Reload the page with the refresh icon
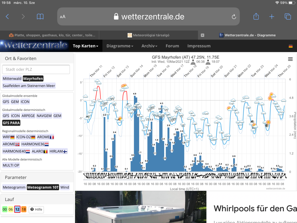Screen dimensions: 297x223 [x=234, y=17]
